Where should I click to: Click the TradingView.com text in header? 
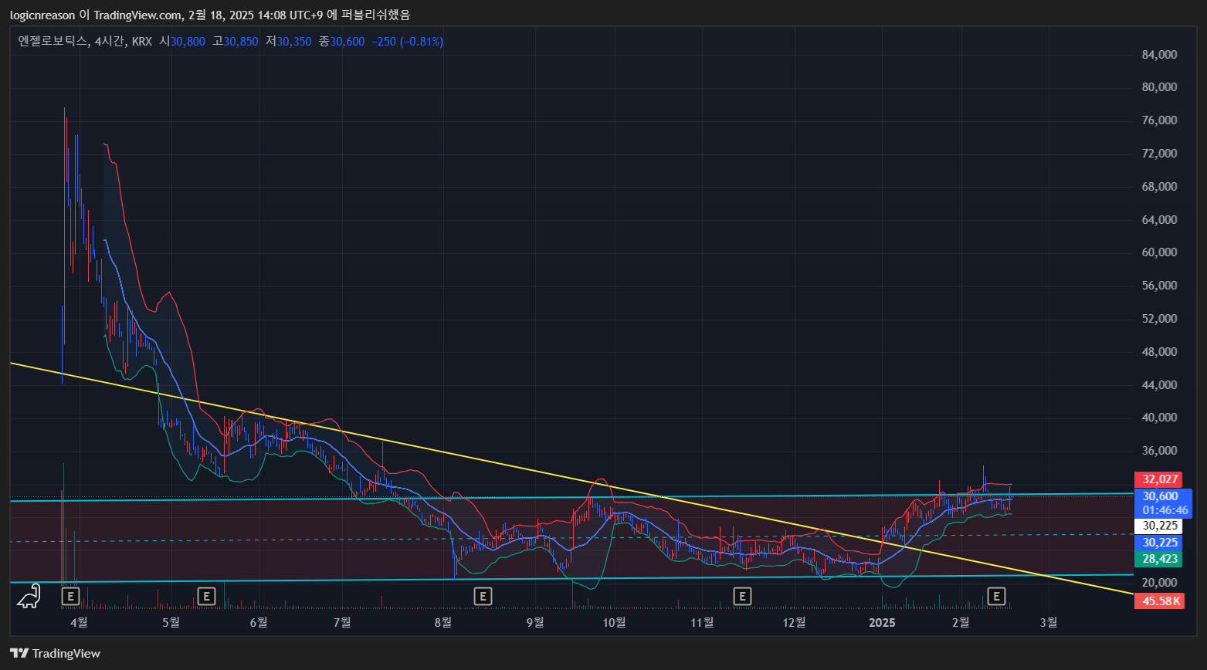tap(137, 15)
